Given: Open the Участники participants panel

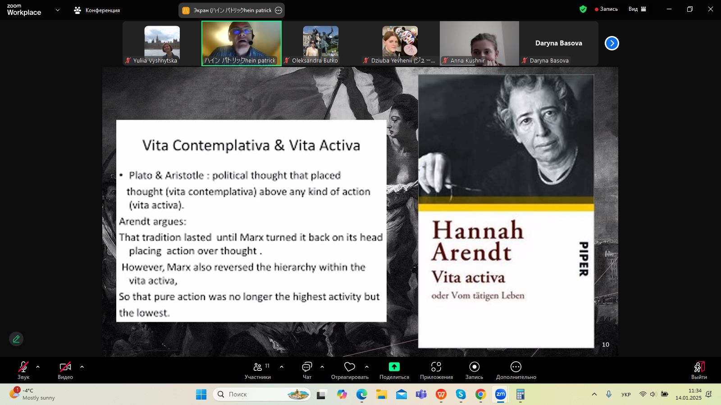Looking at the screenshot, I should click(258, 370).
